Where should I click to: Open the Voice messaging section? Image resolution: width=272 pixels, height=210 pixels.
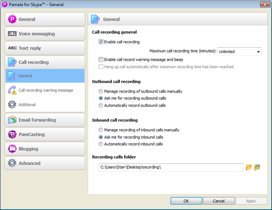pos(45,34)
